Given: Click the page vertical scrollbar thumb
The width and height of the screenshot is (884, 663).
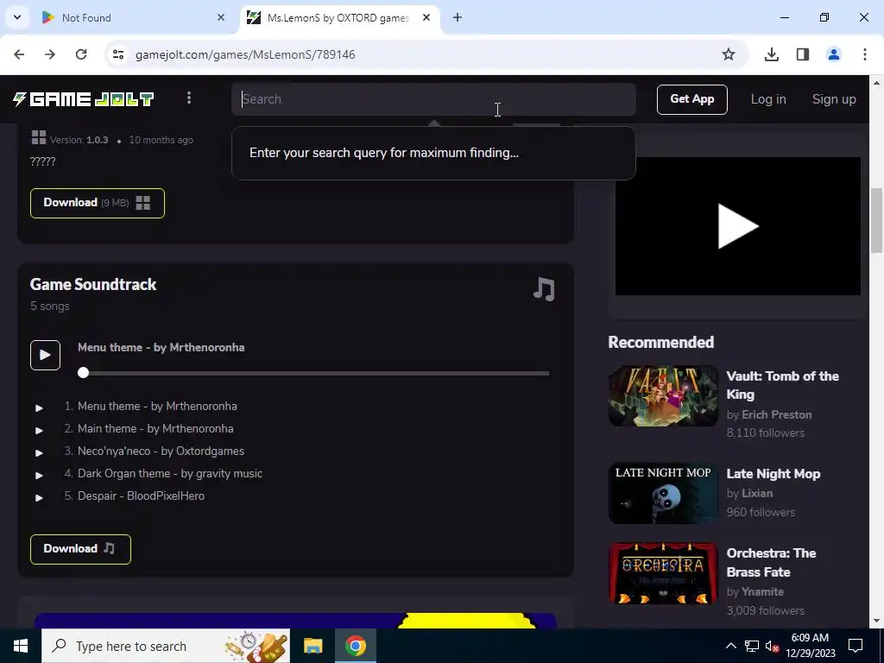Looking at the screenshot, I should coord(876,220).
